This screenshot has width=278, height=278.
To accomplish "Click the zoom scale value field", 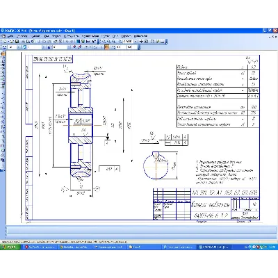I will pyautogui.click(x=128, y=42).
